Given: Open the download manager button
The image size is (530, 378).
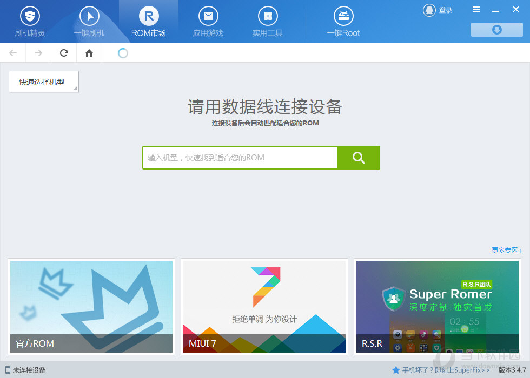Looking at the screenshot, I should pyautogui.click(x=497, y=30).
